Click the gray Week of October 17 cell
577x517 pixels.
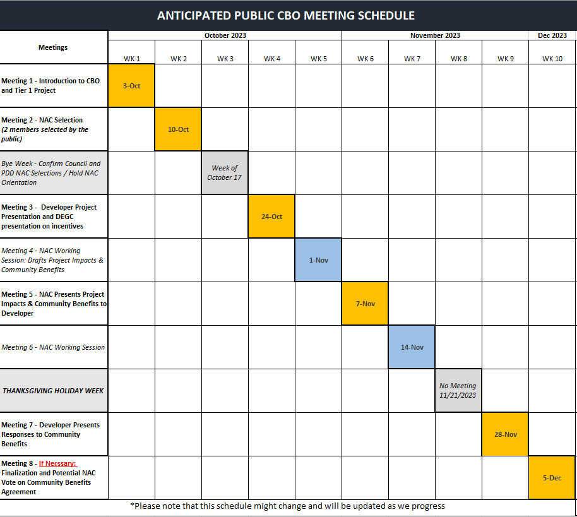(225, 173)
